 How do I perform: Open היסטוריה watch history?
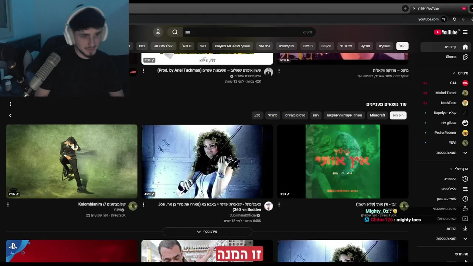click(445, 179)
